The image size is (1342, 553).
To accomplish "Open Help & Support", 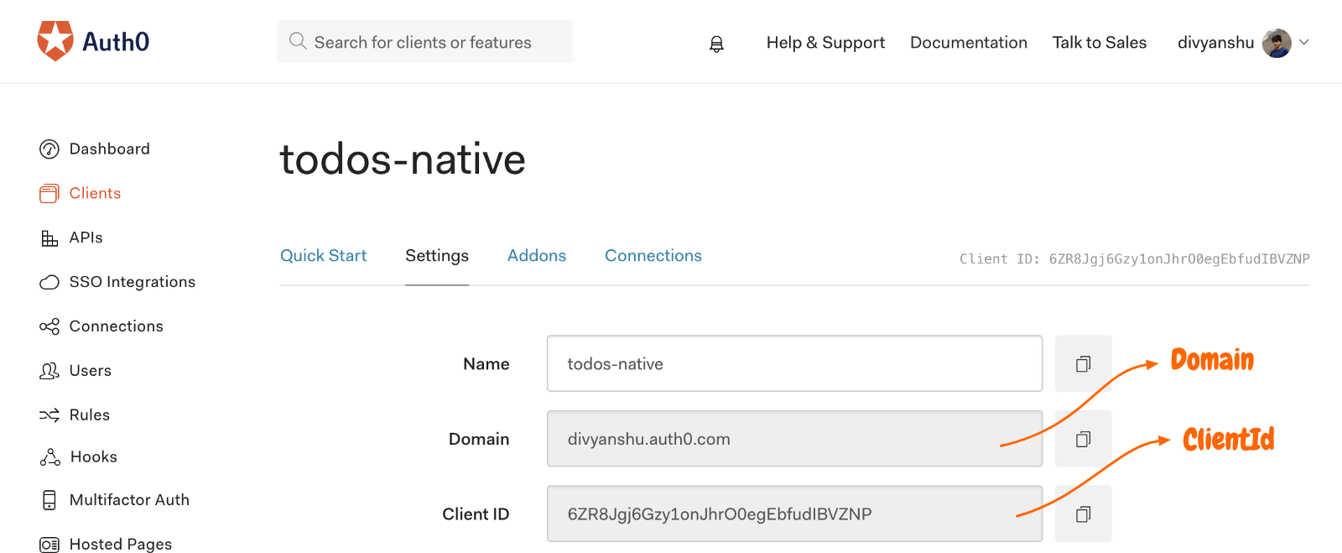I will point(825,43).
